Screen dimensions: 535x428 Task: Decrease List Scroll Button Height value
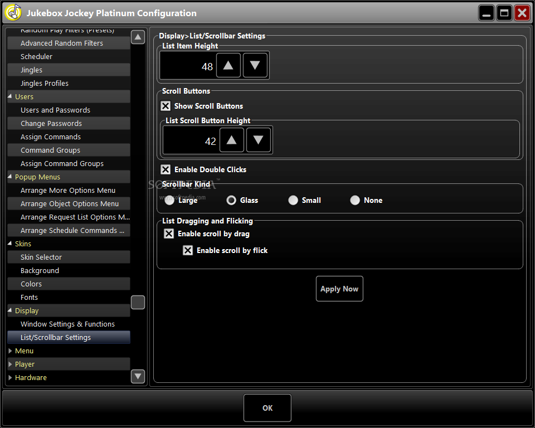(x=258, y=140)
